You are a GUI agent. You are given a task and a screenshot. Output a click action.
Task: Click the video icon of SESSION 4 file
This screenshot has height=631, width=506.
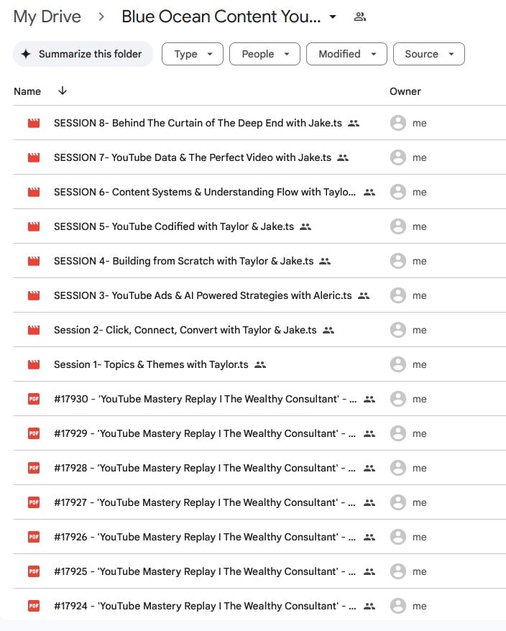(34, 261)
